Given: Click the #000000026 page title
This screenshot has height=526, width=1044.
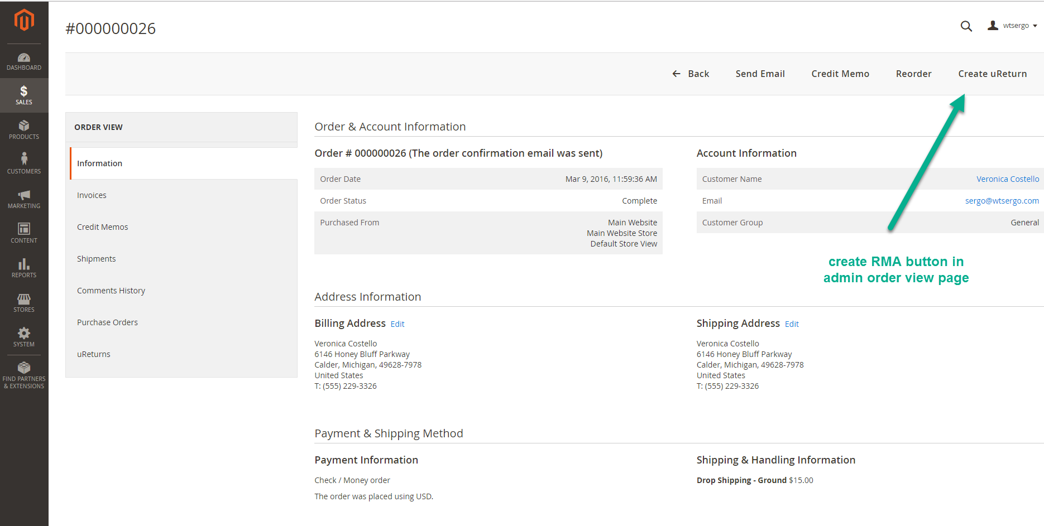Looking at the screenshot, I should coord(111,28).
